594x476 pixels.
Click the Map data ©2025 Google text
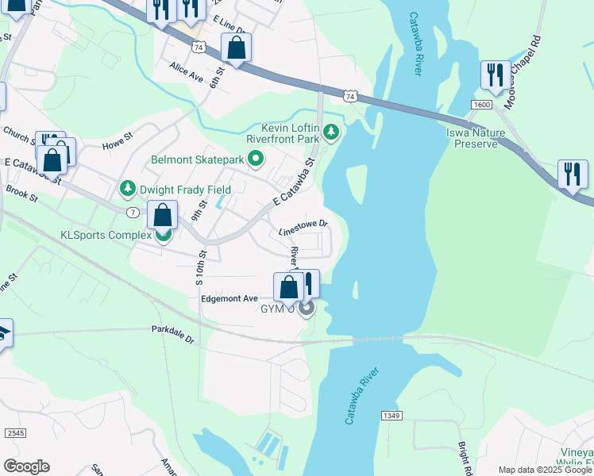[x=545, y=470]
